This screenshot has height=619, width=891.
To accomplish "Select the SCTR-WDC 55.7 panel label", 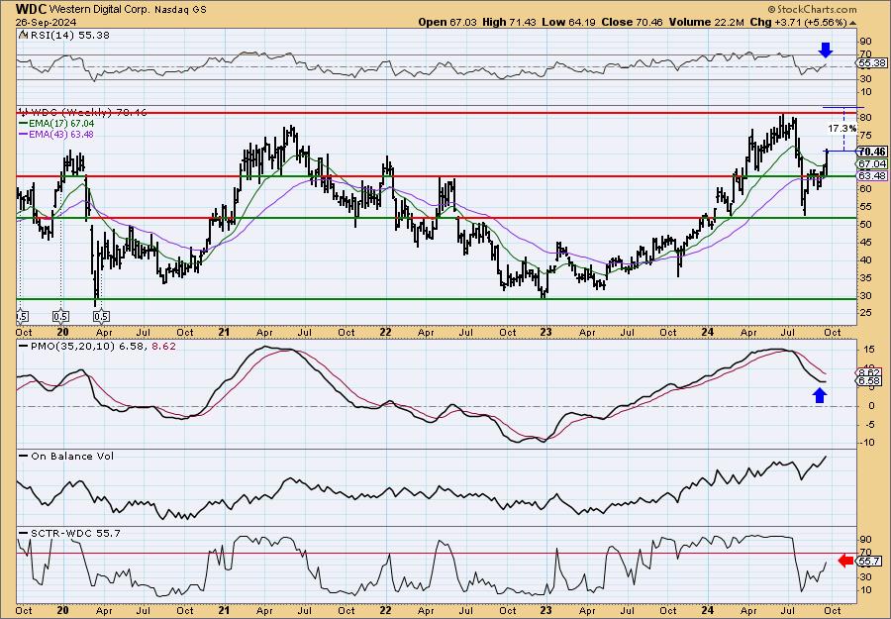I will point(70,533).
